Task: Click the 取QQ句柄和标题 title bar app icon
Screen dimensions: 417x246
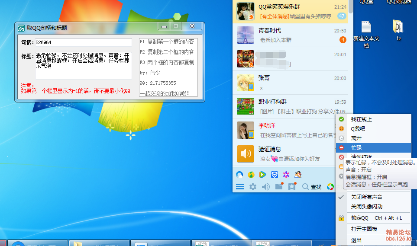Action: pos(21,28)
